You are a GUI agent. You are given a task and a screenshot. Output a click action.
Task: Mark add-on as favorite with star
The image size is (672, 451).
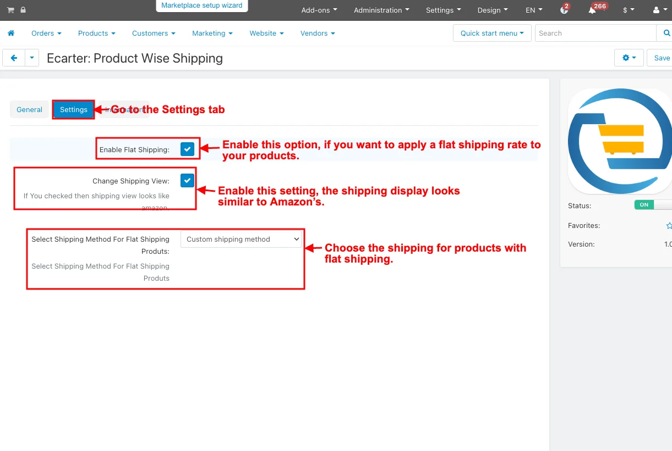coord(669,226)
